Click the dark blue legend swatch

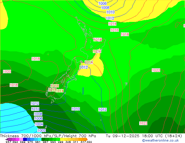coord(25,139)
